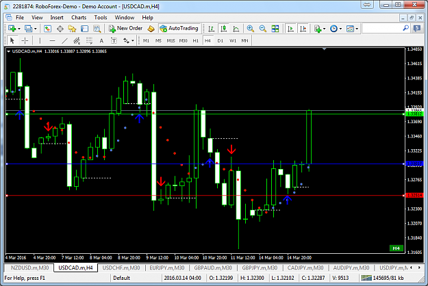Switch to the EURJPY.m,M30 chart tab
Viewport: 428px width, 286px height.
pyautogui.click(x=167, y=268)
